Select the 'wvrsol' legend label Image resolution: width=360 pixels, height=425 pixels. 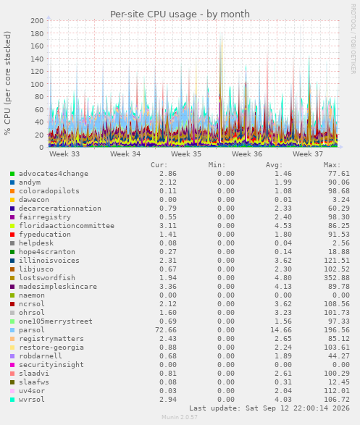(32, 400)
